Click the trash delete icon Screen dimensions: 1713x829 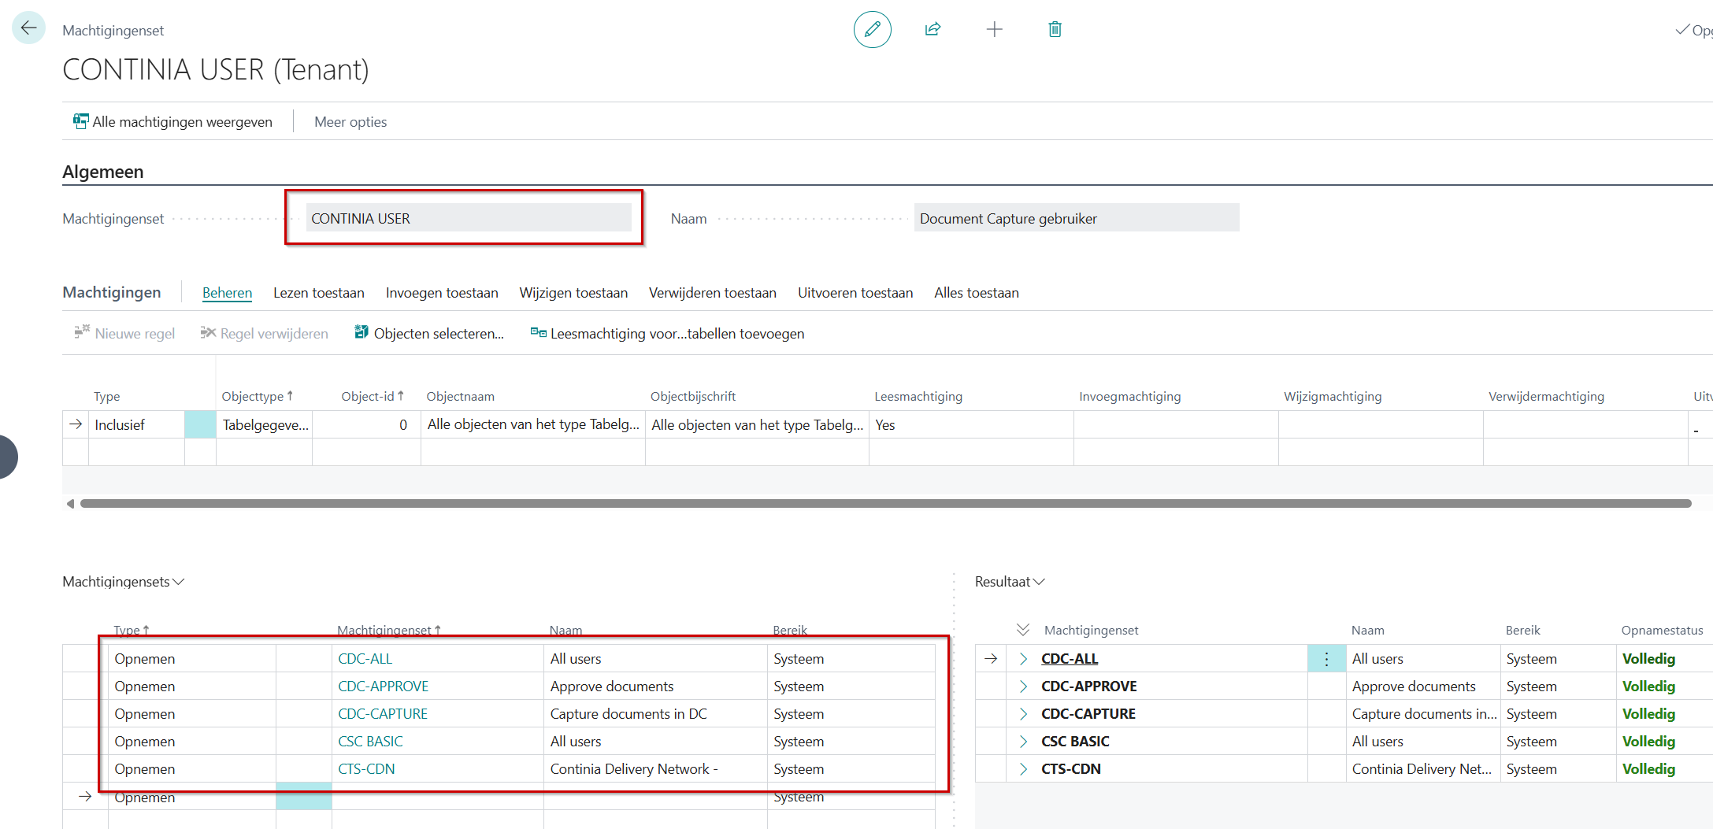pyautogui.click(x=1055, y=29)
